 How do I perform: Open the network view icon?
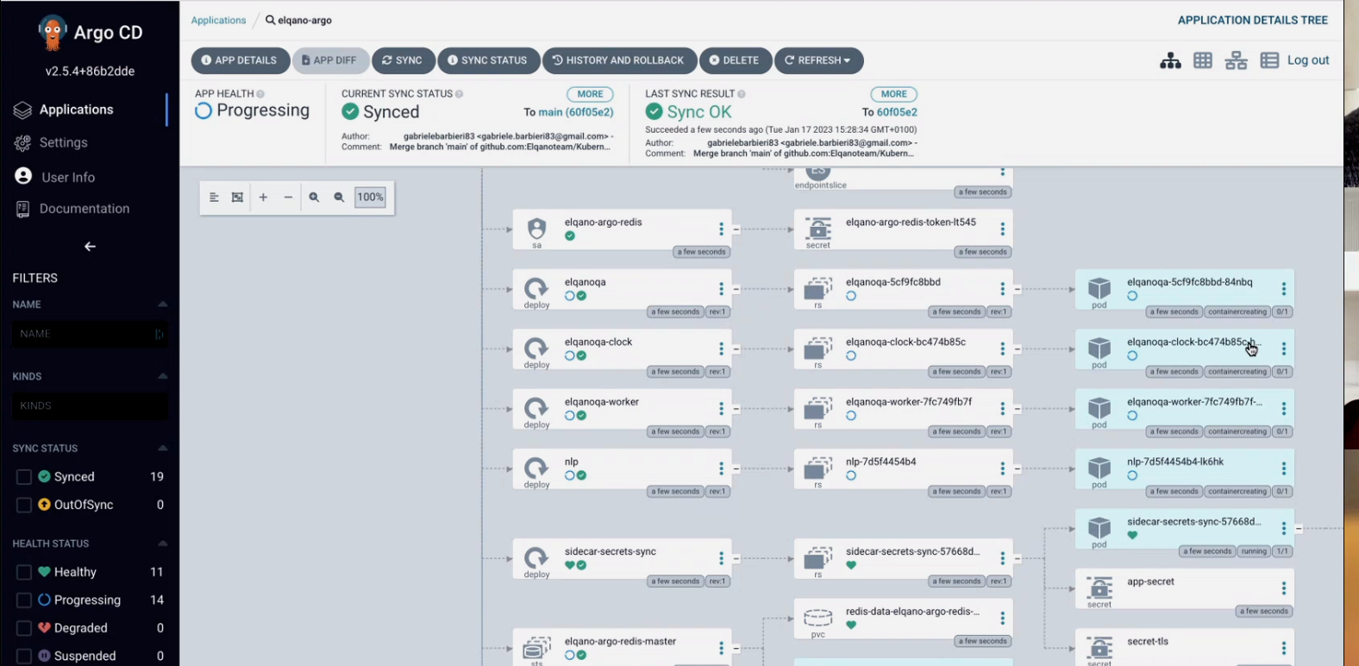[1237, 60]
